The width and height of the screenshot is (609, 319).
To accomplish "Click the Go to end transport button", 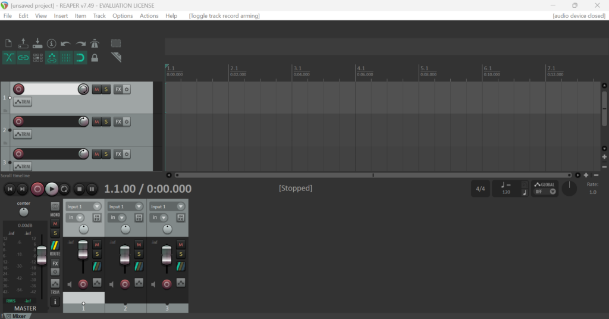I will [x=23, y=189].
